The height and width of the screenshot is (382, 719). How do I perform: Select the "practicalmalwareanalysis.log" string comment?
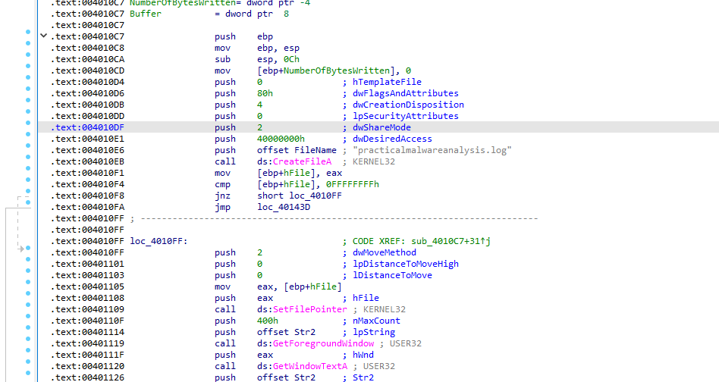tap(432, 150)
